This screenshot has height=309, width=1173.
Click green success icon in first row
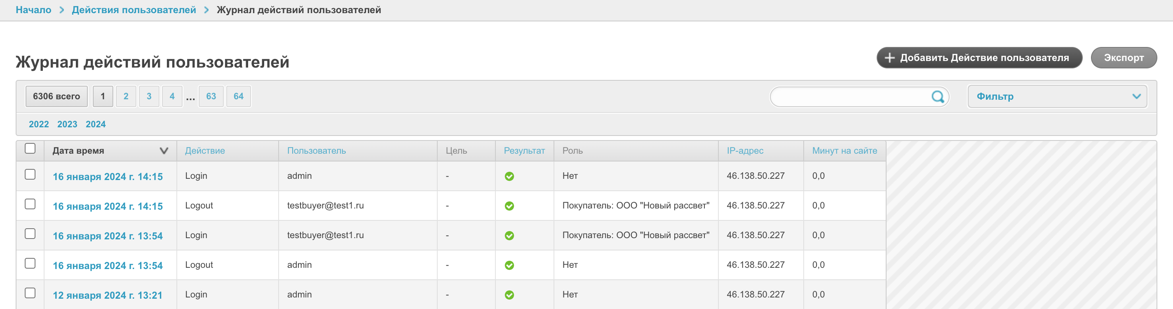coord(509,177)
